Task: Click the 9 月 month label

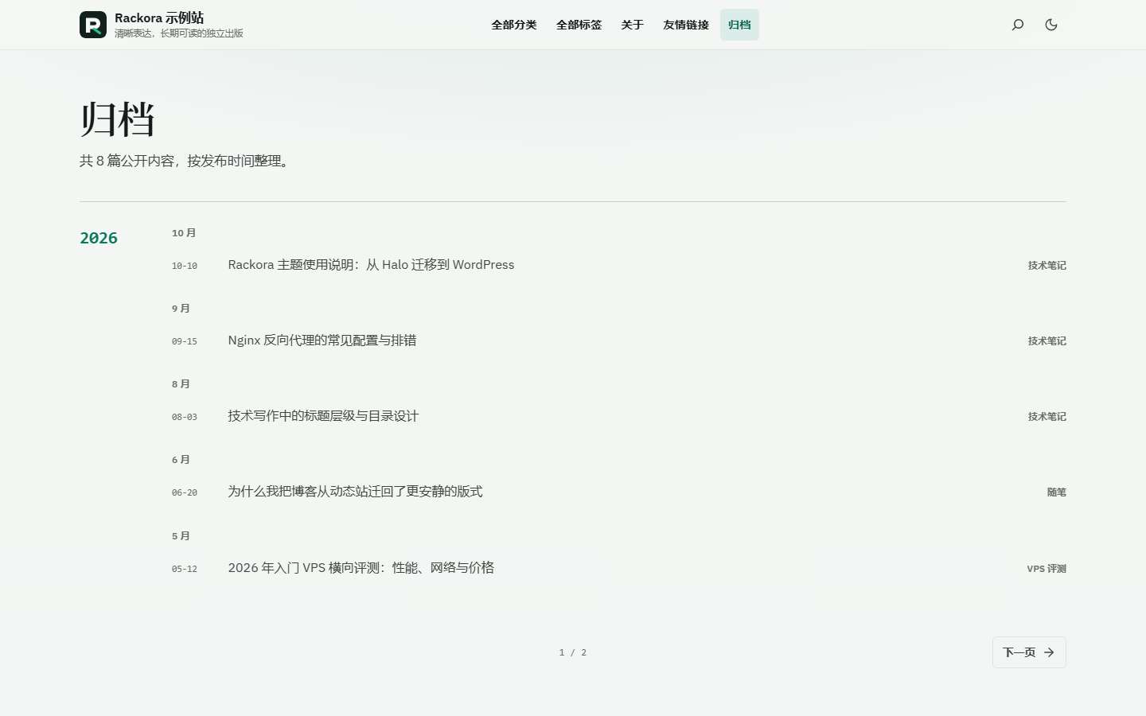Action: pos(181,309)
